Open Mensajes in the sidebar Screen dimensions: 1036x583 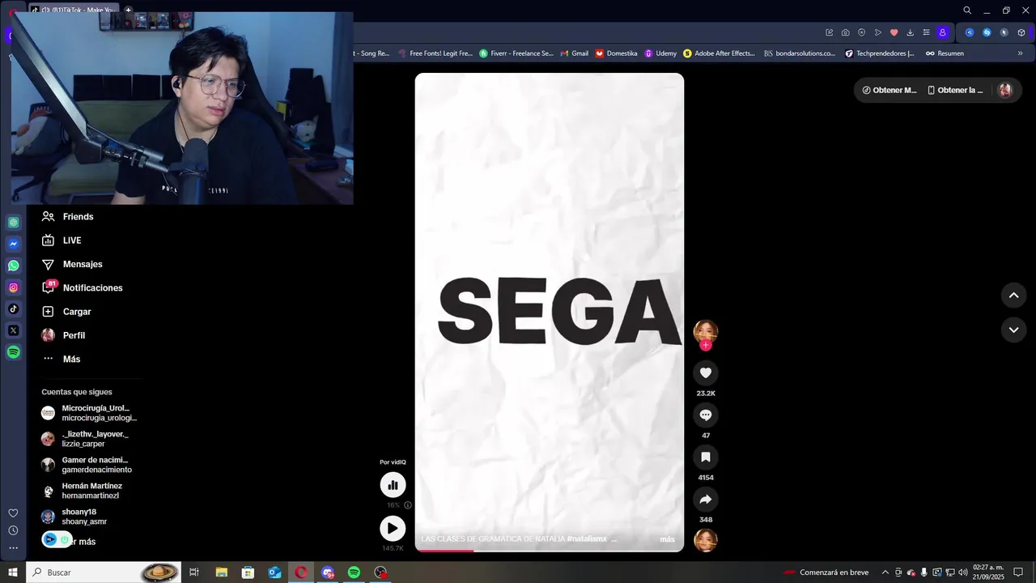[x=72, y=264]
